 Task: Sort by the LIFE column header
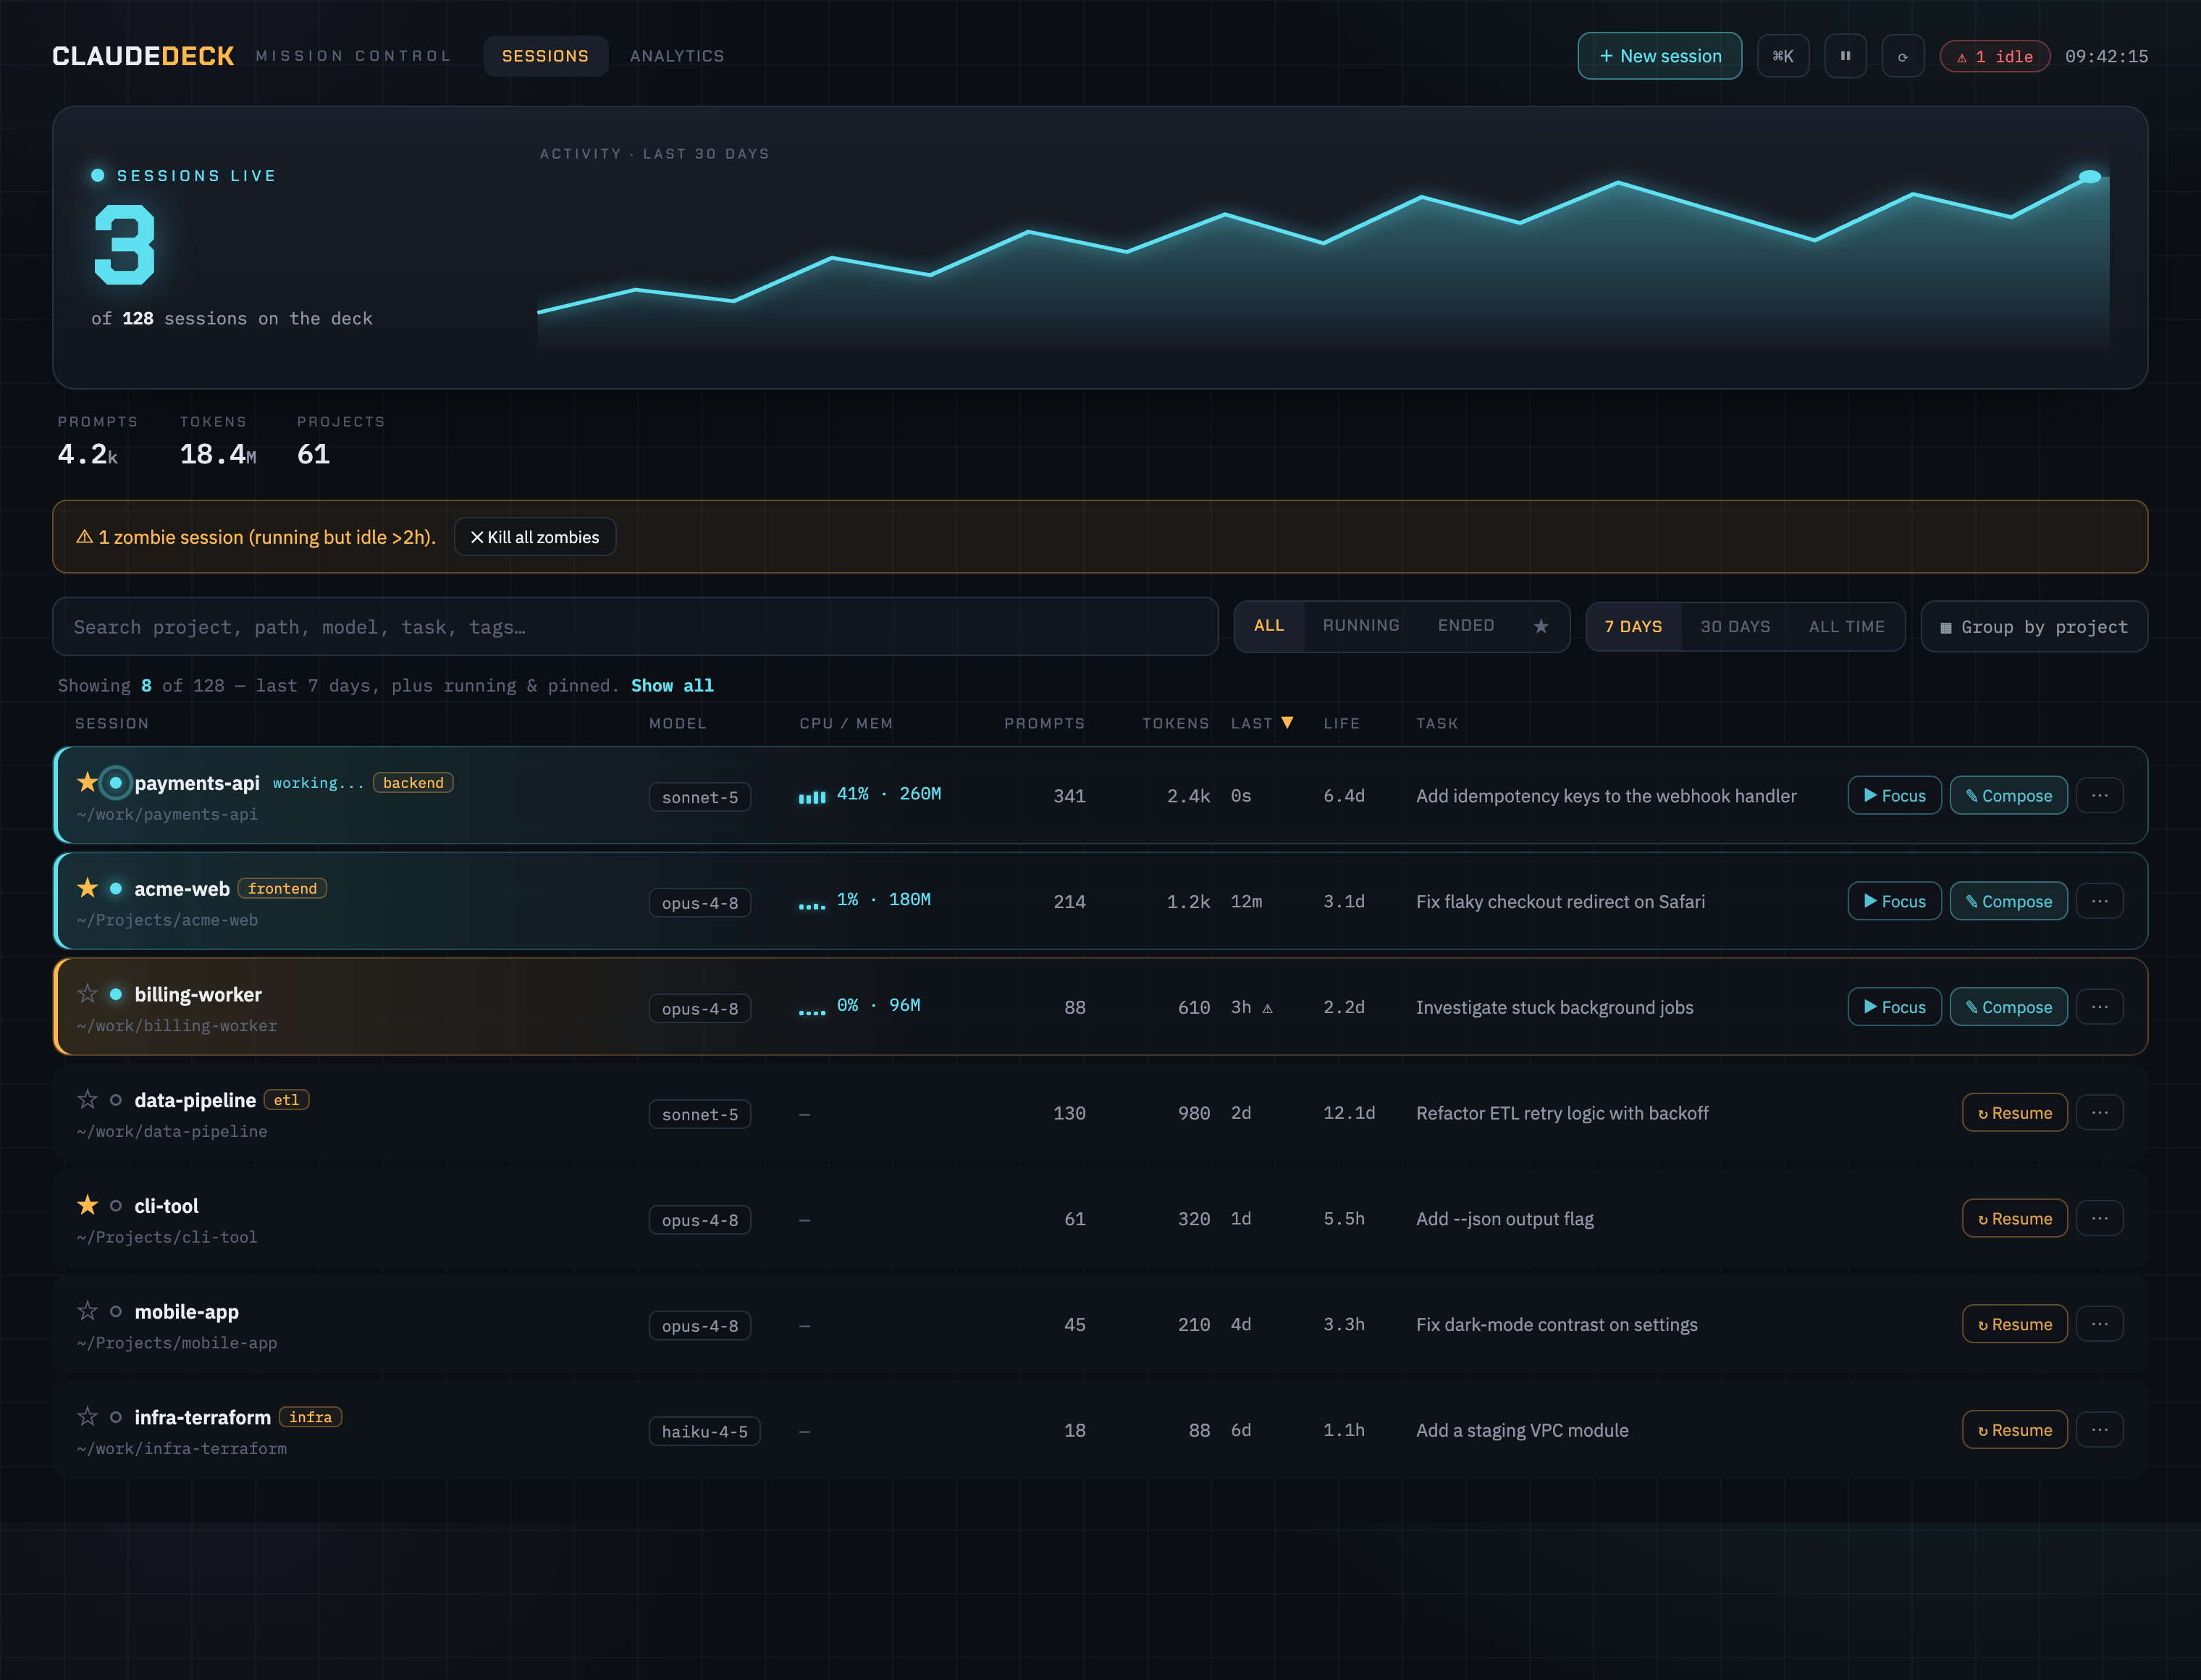click(1342, 723)
